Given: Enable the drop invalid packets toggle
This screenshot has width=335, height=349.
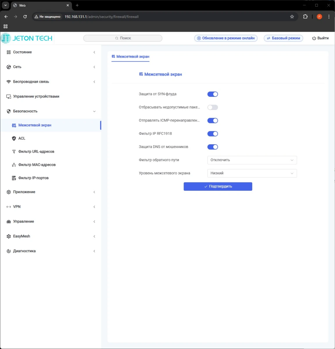Looking at the screenshot, I should point(212,107).
